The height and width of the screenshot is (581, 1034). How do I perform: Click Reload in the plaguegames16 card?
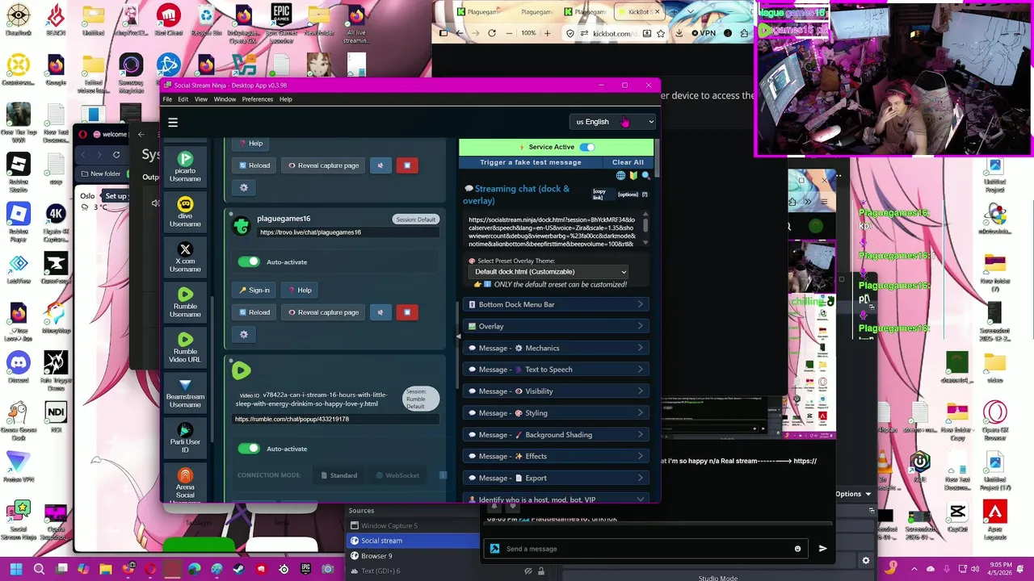pyautogui.click(x=254, y=312)
